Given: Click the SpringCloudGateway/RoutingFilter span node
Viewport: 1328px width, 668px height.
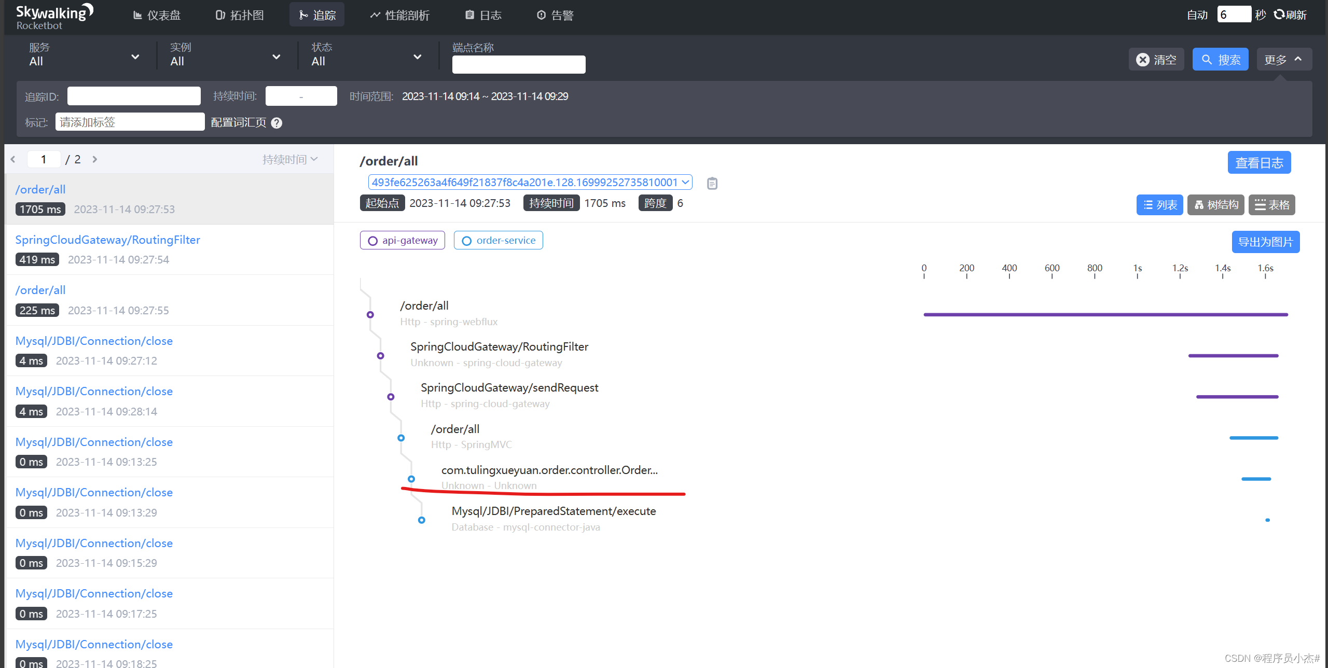Looking at the screenshot, I should [380, 356].
